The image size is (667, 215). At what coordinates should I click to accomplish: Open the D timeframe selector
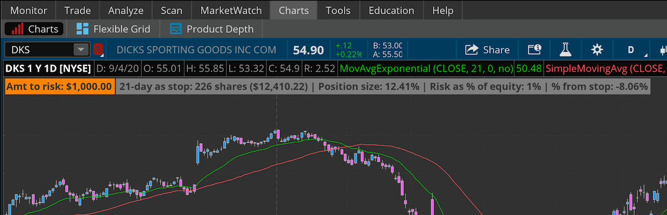pyautogui.click(x=631, y=50)
